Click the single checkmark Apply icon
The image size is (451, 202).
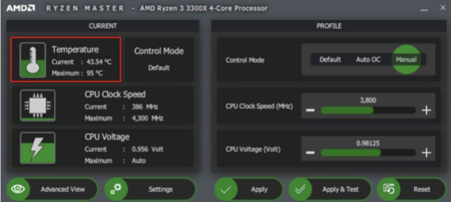[226, 189]
